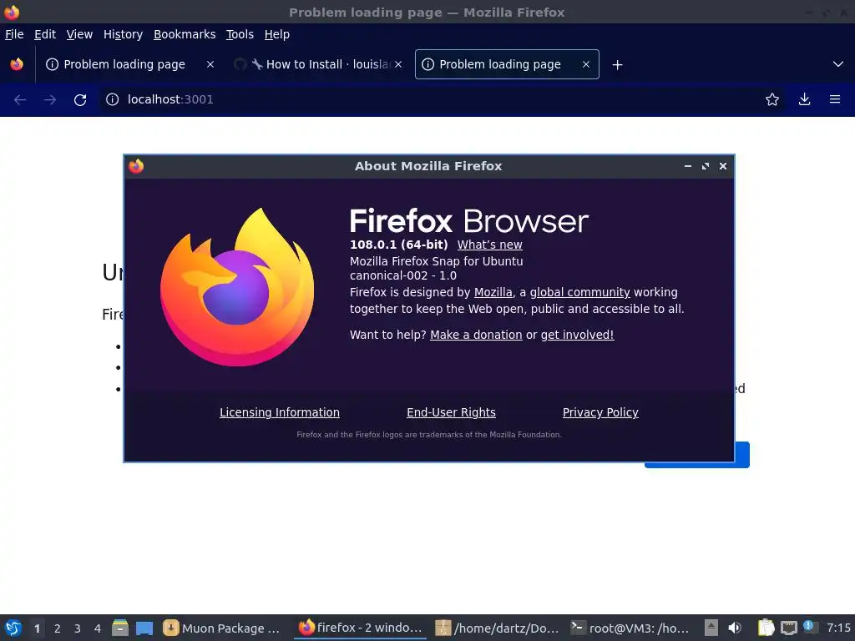Switch to virtual desktop 2

click(57, 628)
